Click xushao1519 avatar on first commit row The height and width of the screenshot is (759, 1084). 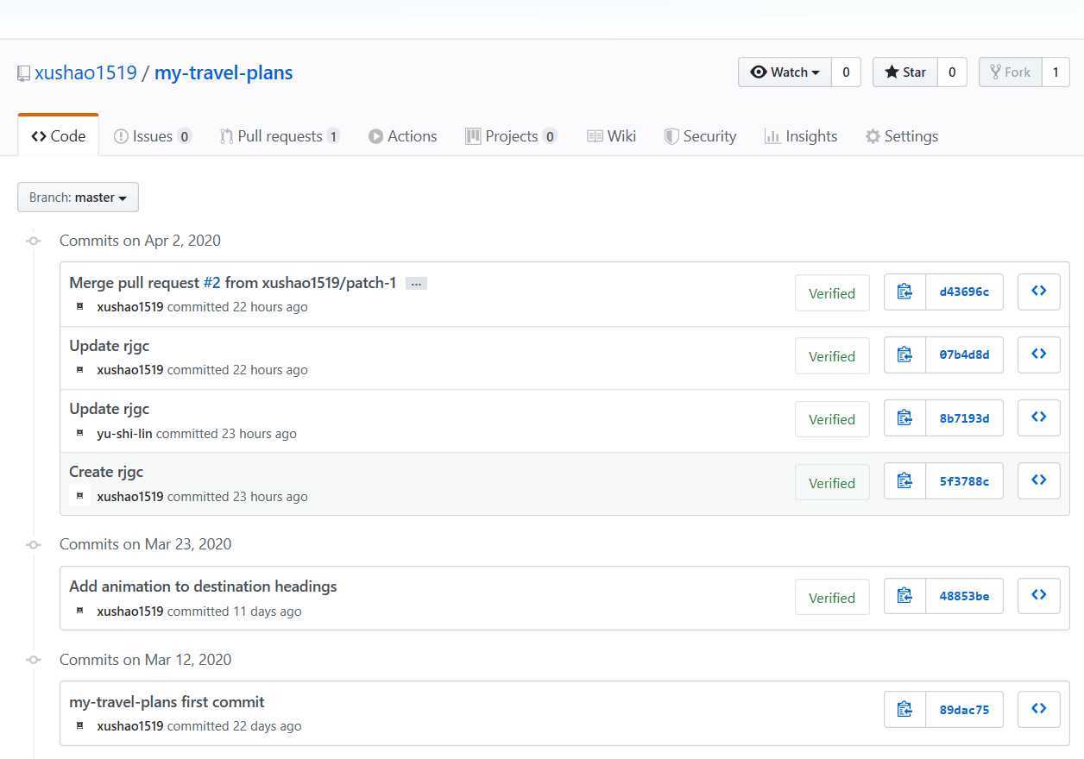pyautogui.click(x=80, y=725)
